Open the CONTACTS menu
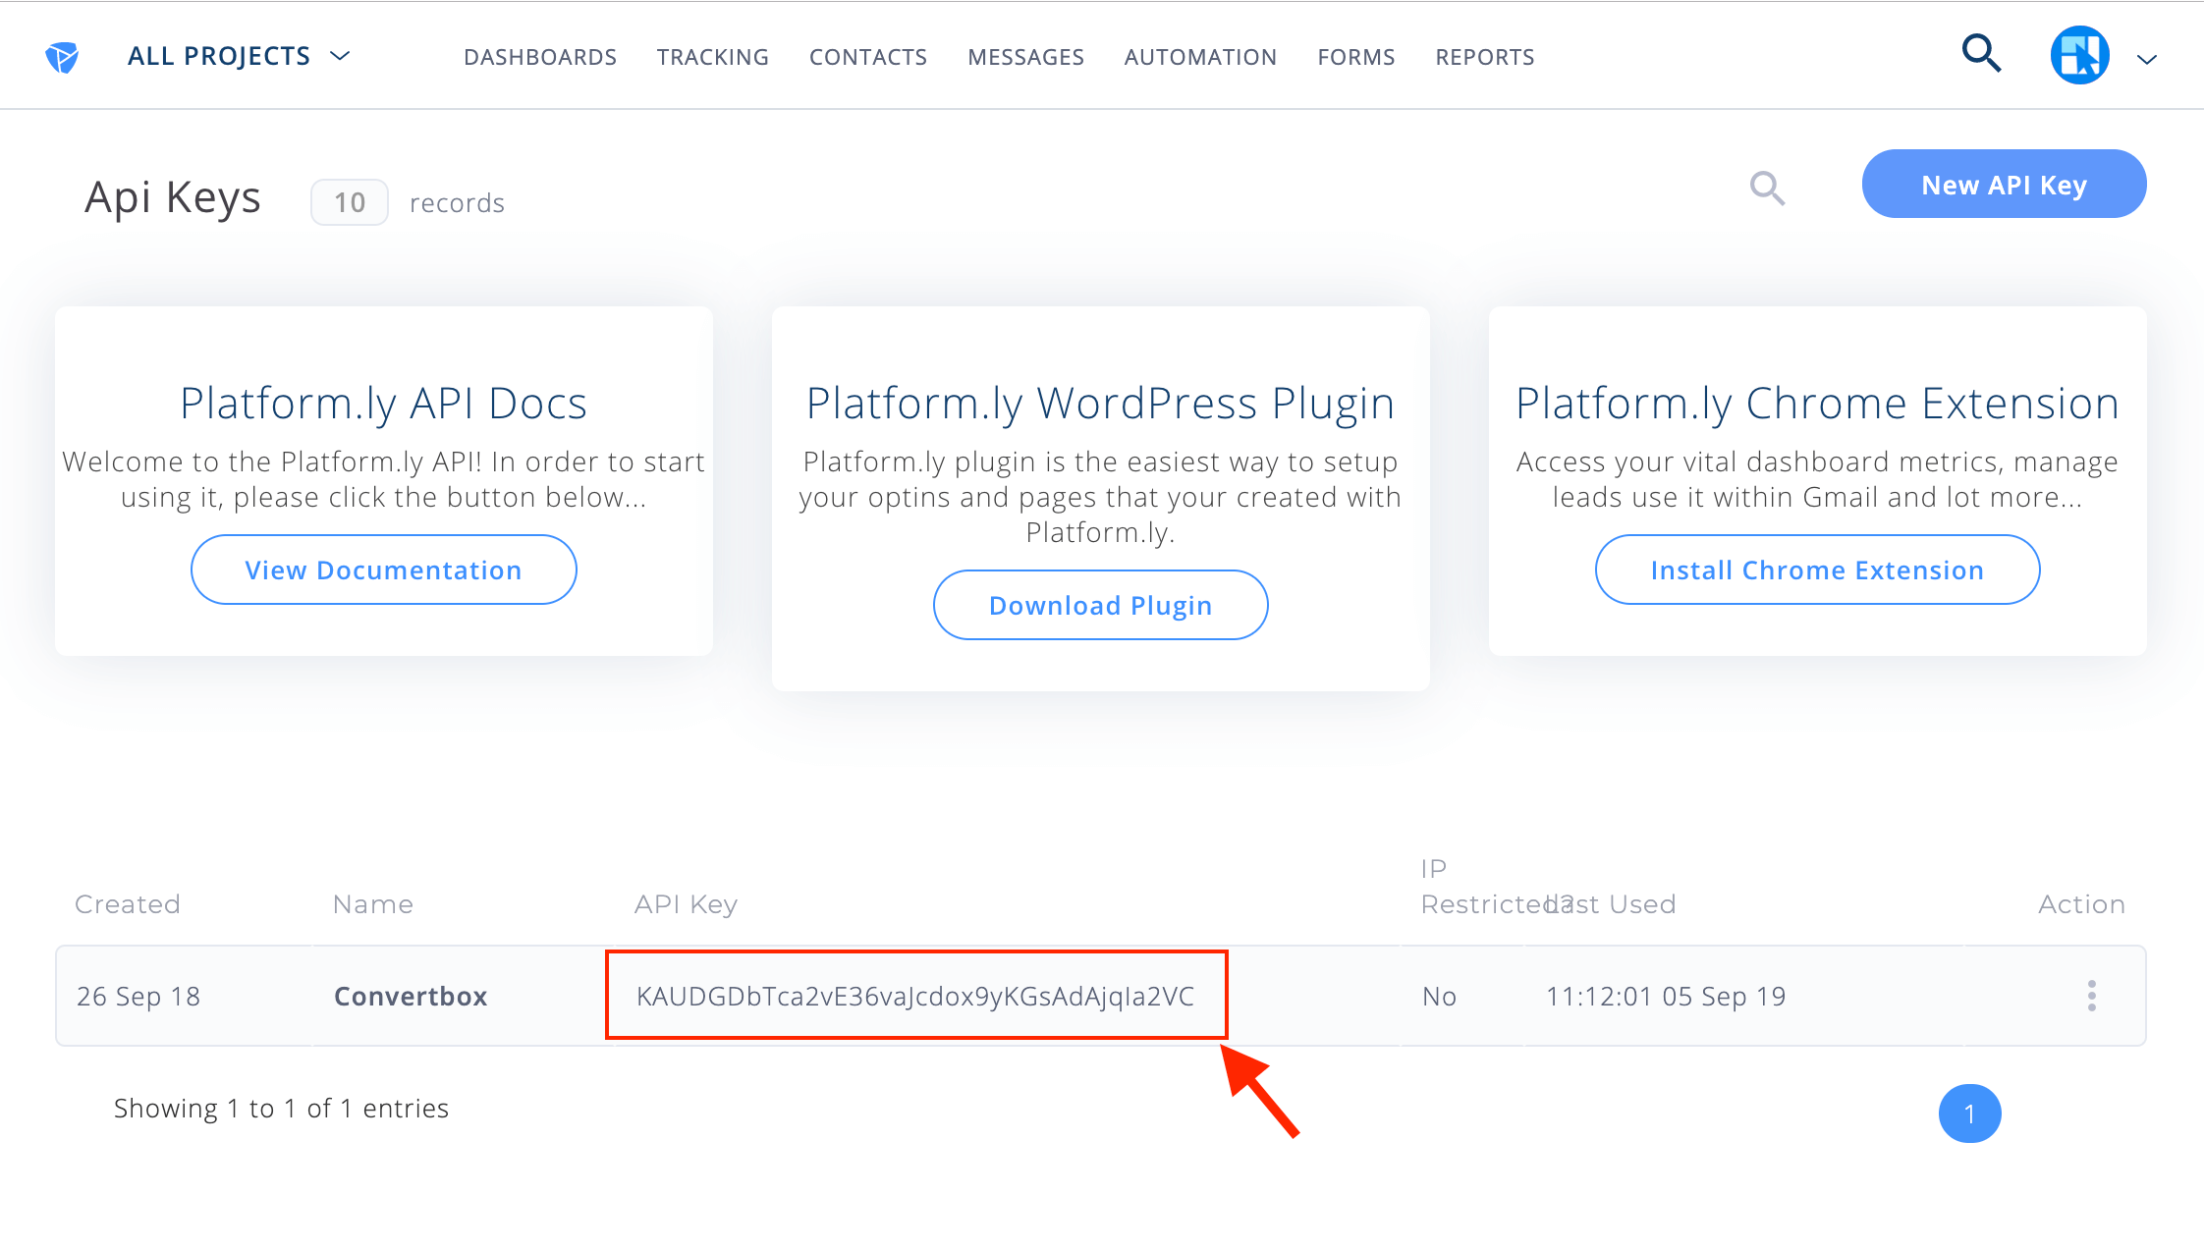Viewport: 2204px width, 1249px height. coord(868,57)
